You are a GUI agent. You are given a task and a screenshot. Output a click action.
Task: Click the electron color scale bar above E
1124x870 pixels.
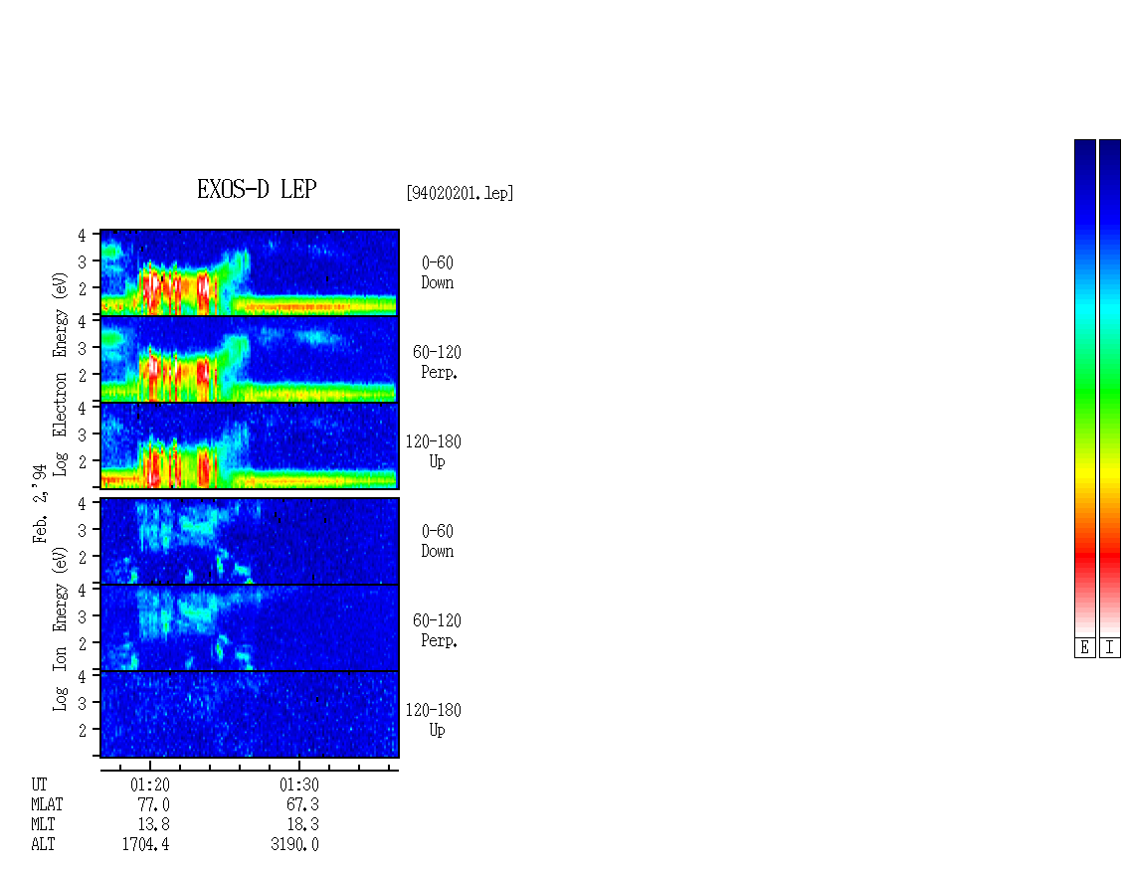pos(1084,388)
